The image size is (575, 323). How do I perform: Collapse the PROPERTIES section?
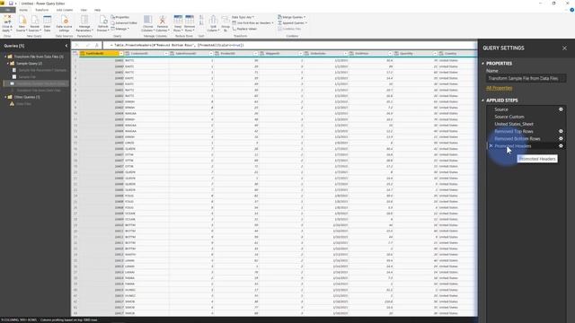point(483,64)
